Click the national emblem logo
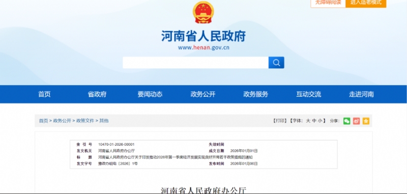The height and width of the screenshot is (194, 407). pyautogui.click(x=203, y=12)
